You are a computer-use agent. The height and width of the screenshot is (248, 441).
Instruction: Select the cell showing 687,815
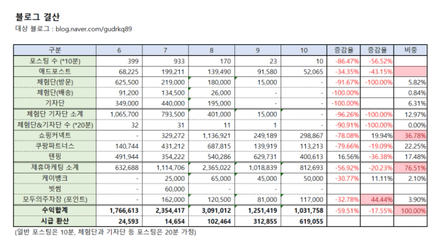[x=211, y=146]
